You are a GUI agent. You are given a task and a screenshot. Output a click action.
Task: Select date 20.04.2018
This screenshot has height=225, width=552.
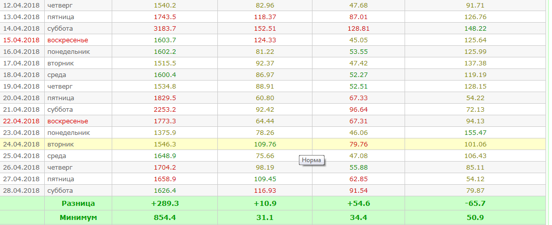pyautogui.click(x=22, y=98)
